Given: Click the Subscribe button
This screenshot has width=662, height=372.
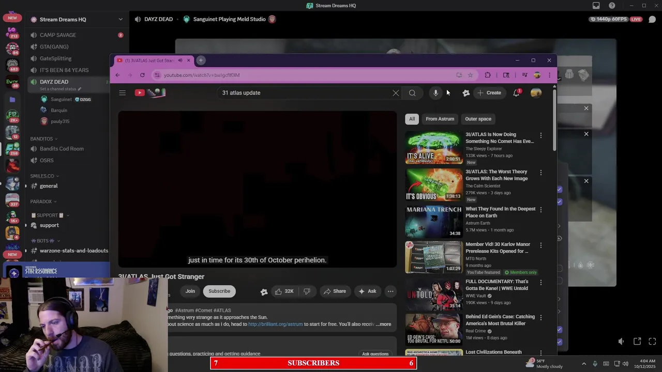Looking at the screenshot, I should [219, 291].
